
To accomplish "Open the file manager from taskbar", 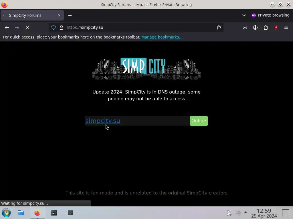I will click(21, 213).
